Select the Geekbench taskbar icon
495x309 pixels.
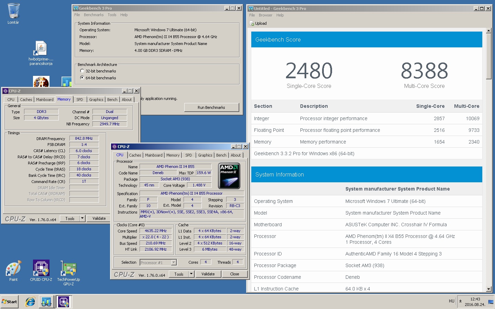coord(46,302)
